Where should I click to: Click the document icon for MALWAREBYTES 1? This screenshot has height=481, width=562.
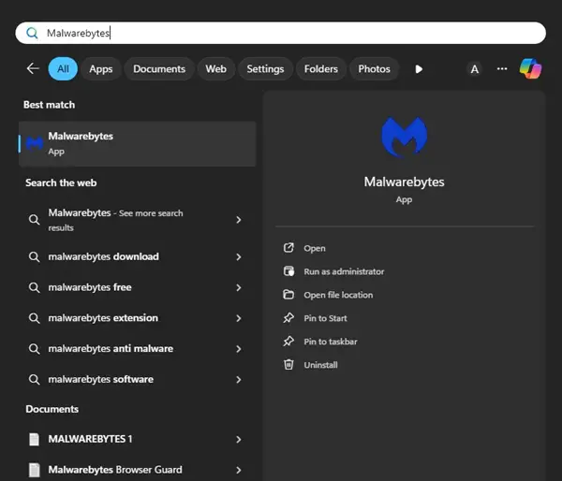[34, 439]
